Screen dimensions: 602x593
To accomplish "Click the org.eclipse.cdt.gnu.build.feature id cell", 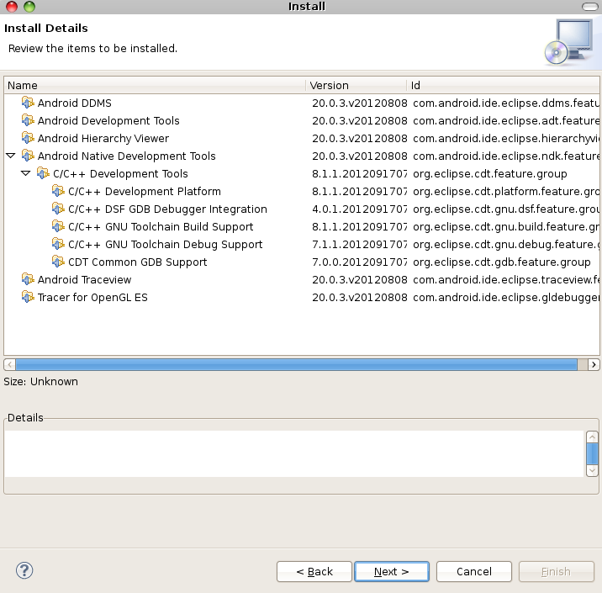I will (x=506, y=226).
